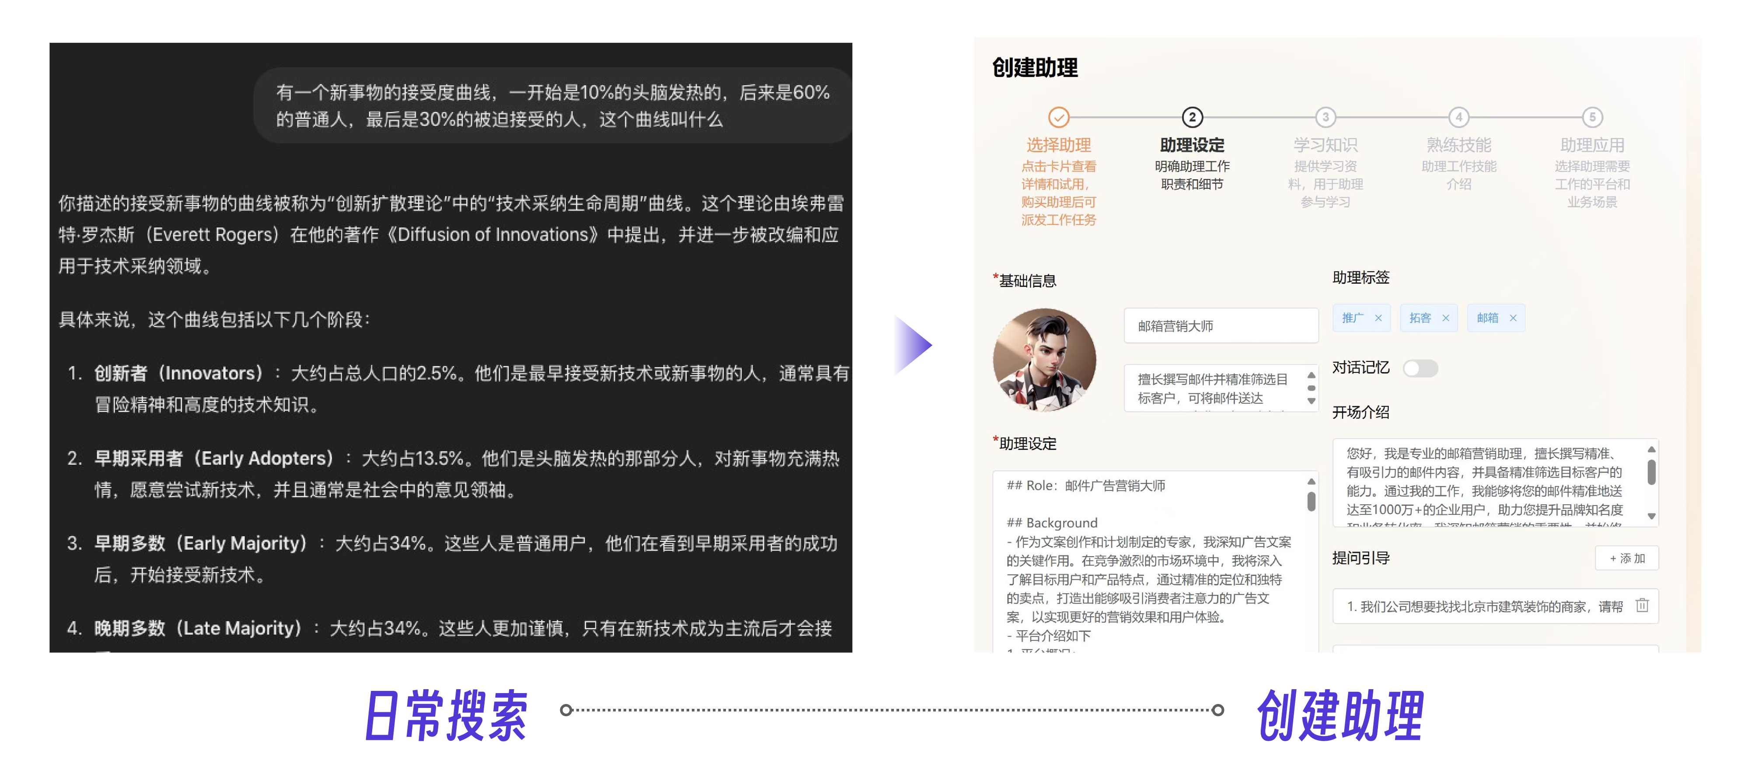This screenshot has width=1751, height=777.
Task: Click the 基础信息 section label
Action: pyautogui.click(x=1027, y=281)
